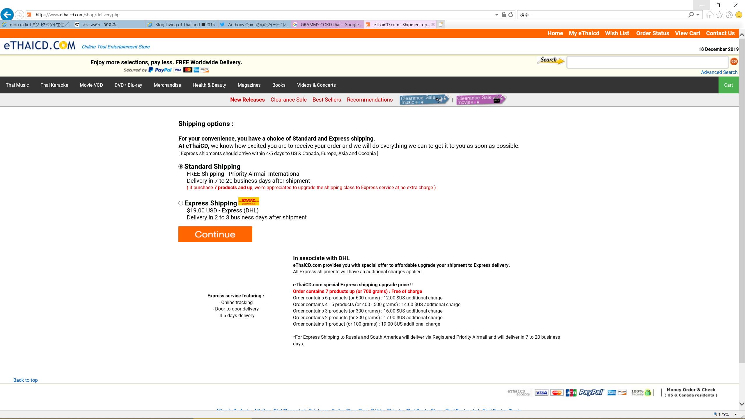Open the Videos & Concerts menu
745x419 pixels.
pos(316,85)
